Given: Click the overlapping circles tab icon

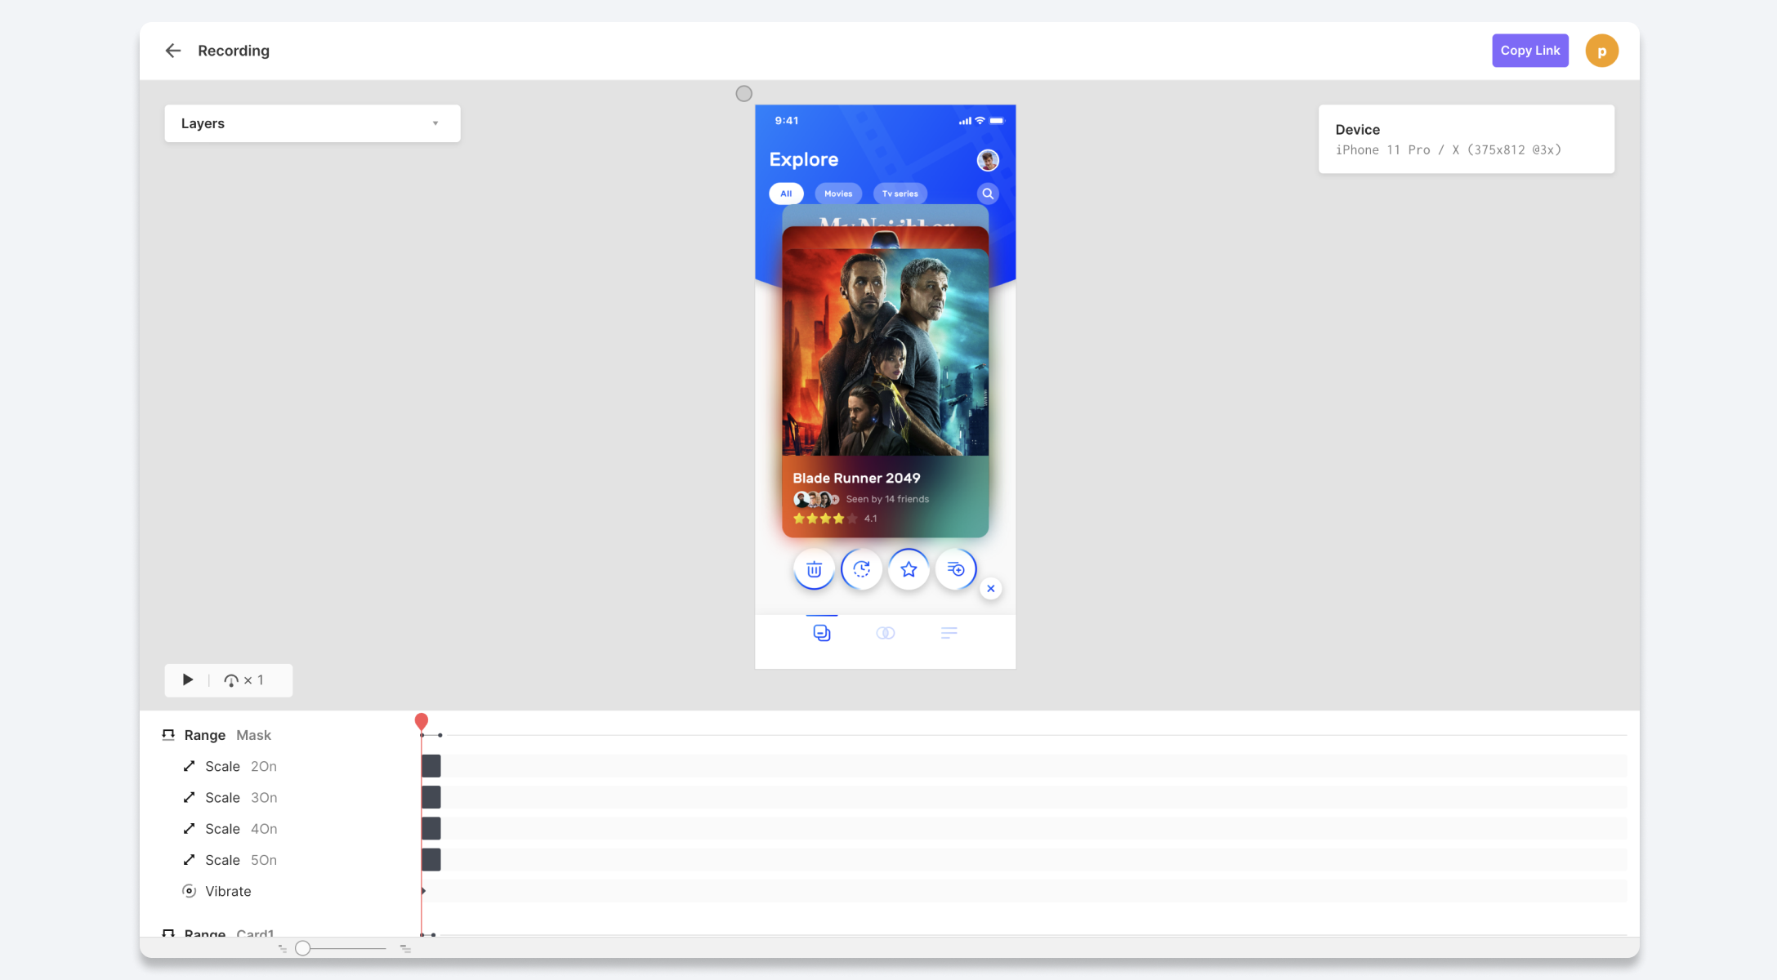Looking at the screenshot, I should click(x=885, y=633).
